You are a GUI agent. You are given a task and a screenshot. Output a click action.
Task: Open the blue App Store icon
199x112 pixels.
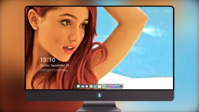point(116,86)
